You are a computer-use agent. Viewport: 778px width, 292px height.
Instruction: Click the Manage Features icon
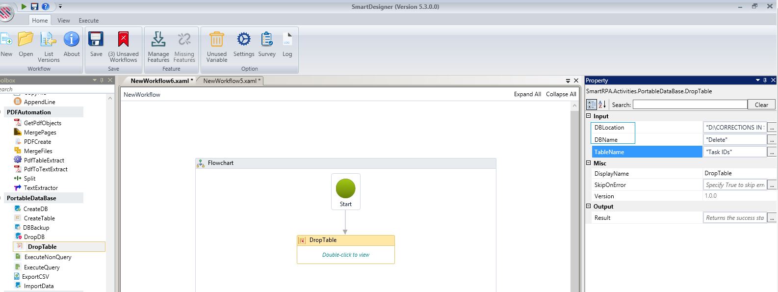158,40
